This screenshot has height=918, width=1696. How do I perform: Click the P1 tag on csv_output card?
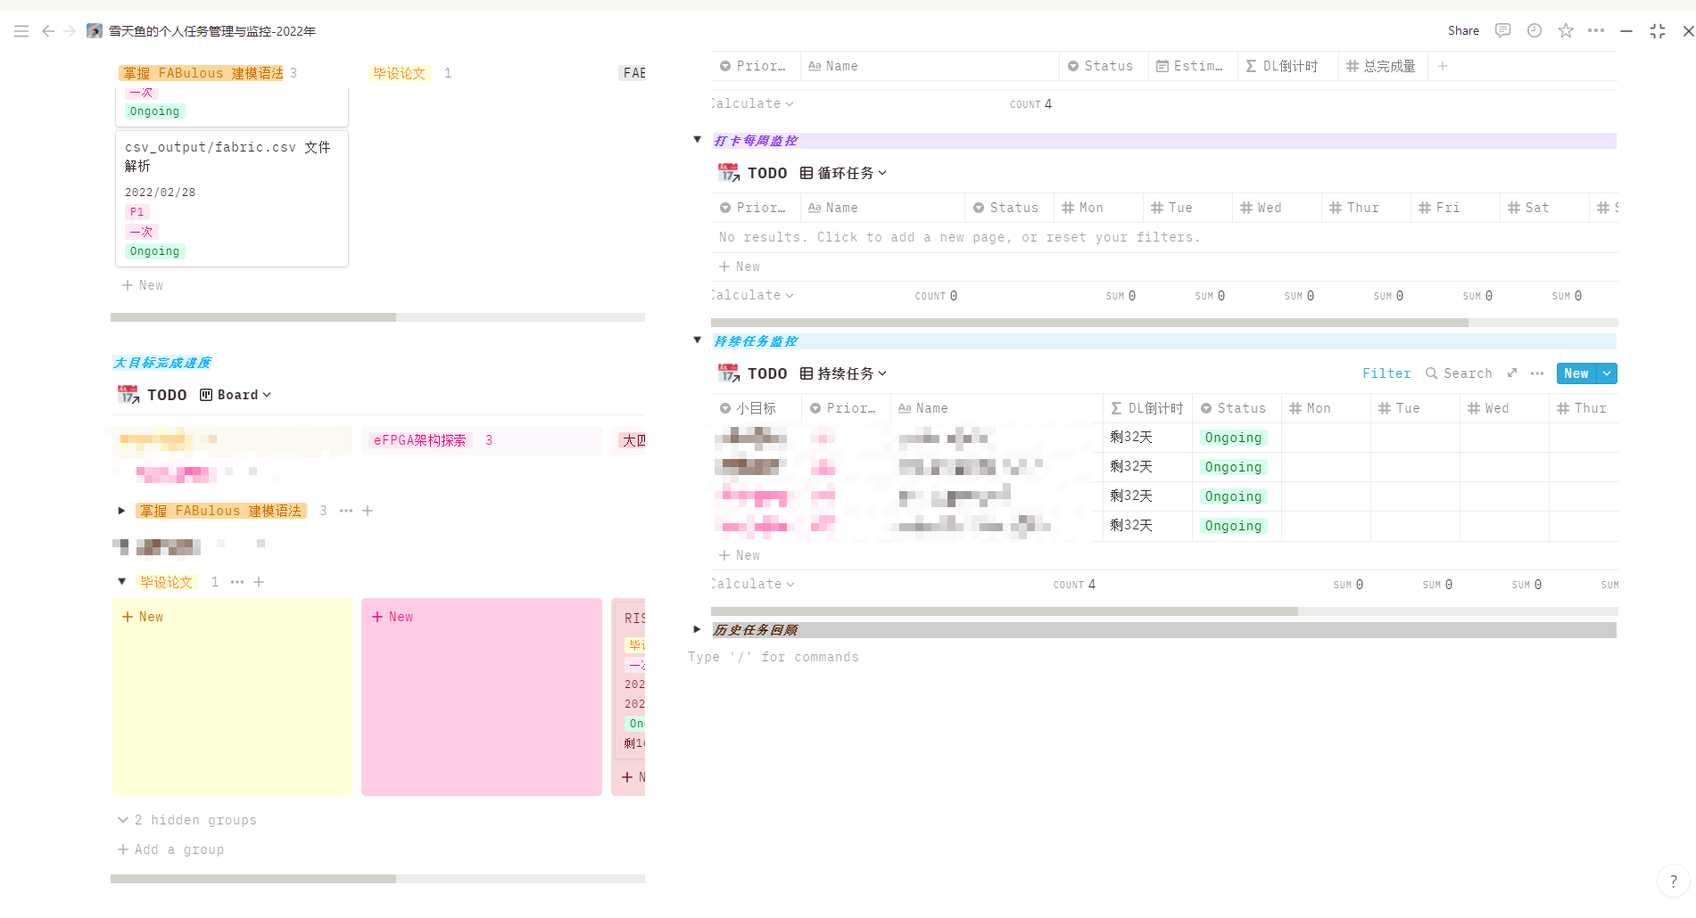137,212
